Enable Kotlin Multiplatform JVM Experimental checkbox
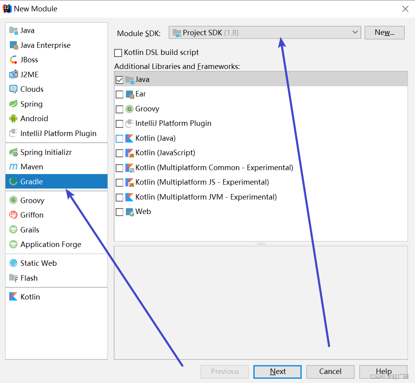This screenshot has height=383, width=415. coord(120,197)
